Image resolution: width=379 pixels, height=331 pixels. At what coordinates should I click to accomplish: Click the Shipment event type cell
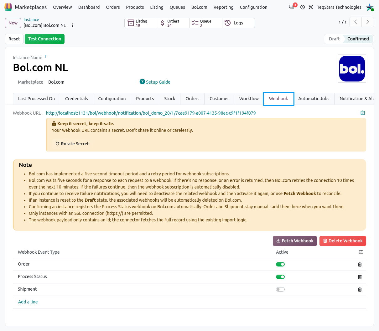pyautogui.click(x=27, y=289)
